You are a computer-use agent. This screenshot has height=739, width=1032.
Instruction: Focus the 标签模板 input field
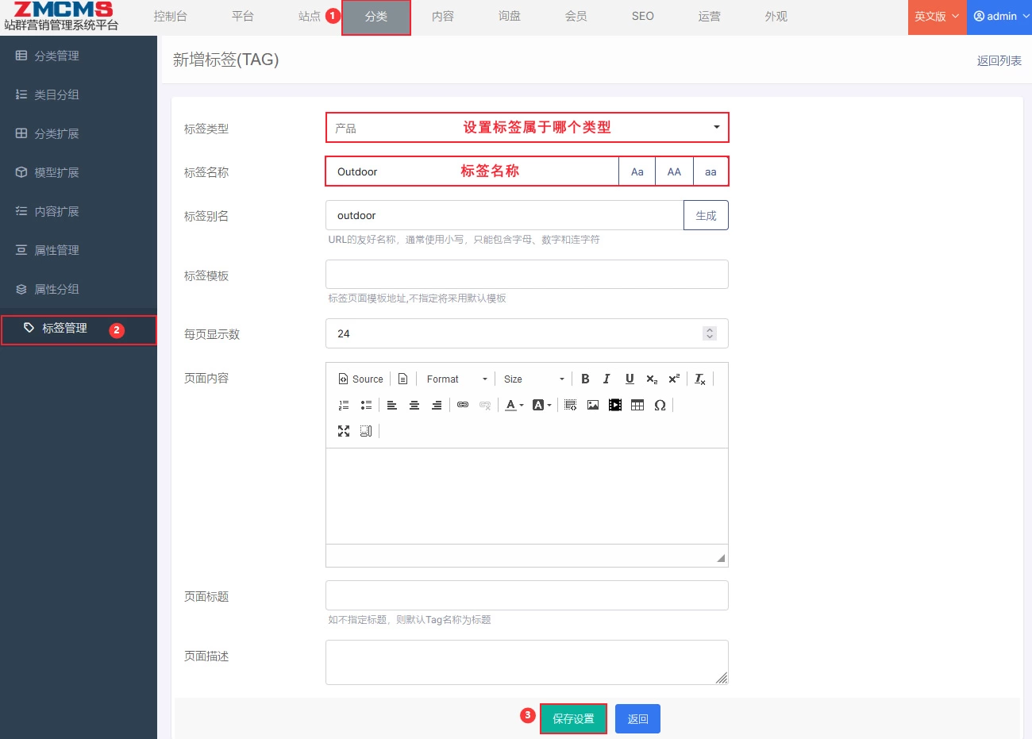point(527,275)
